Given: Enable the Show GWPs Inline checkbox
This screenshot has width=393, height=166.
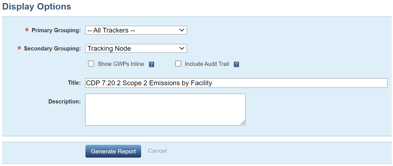Looking at the screenshot, I should point(91,64).
